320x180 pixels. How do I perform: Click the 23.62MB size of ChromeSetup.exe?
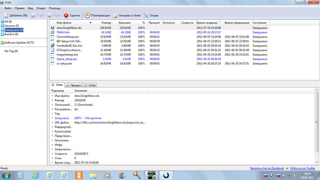click(x=106, y=37)
